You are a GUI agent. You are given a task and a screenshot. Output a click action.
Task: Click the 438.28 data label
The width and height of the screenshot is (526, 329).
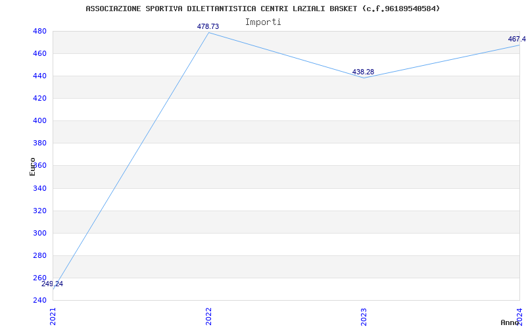click(363, 72)
